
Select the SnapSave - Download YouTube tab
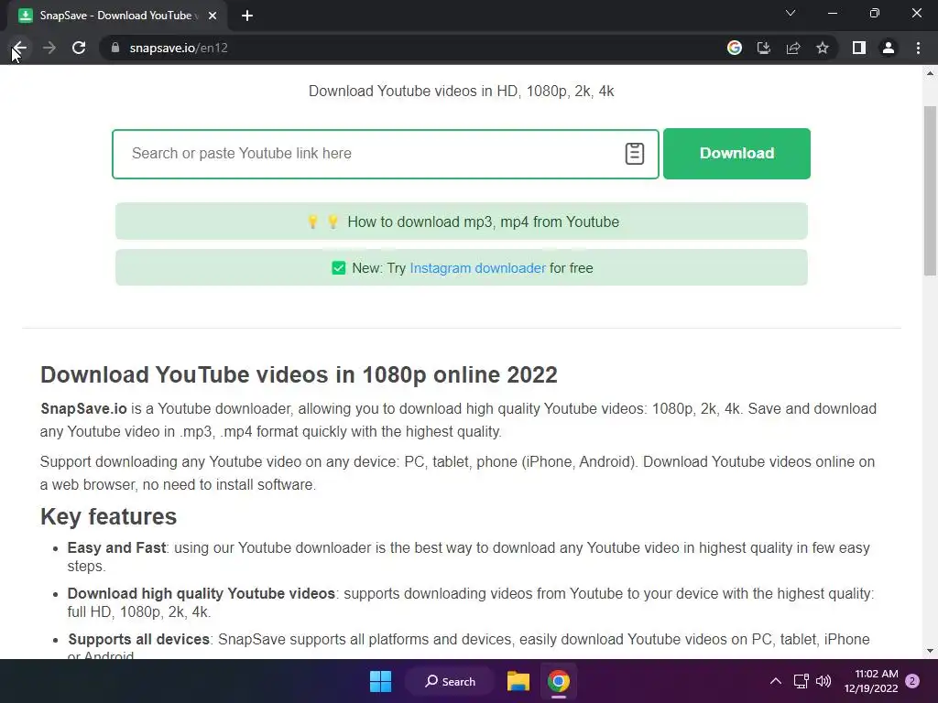(117, 16)
